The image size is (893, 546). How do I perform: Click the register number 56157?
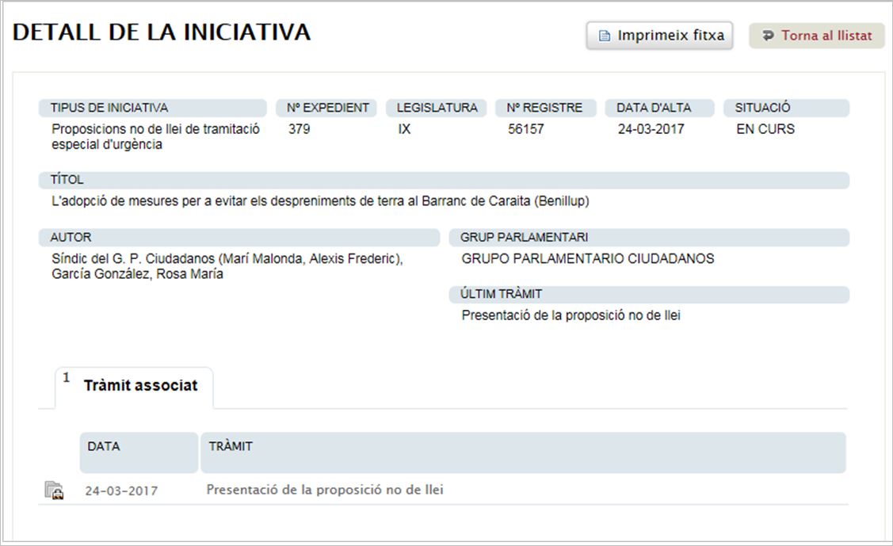point(526,129)
